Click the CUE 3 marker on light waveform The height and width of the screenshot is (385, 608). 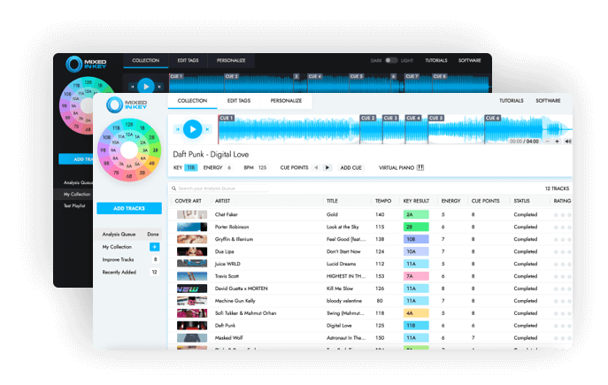point(390,118)
